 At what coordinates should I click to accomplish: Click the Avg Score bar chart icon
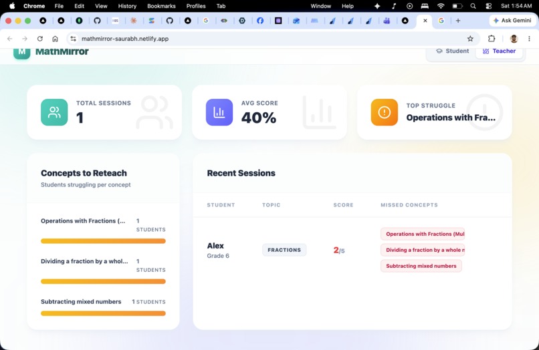pos(219,112)
